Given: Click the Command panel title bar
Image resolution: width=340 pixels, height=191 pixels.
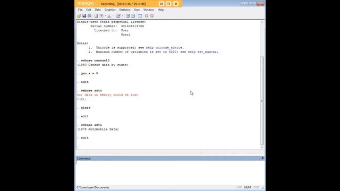Looking at the screenshot, I should [170, 158].
